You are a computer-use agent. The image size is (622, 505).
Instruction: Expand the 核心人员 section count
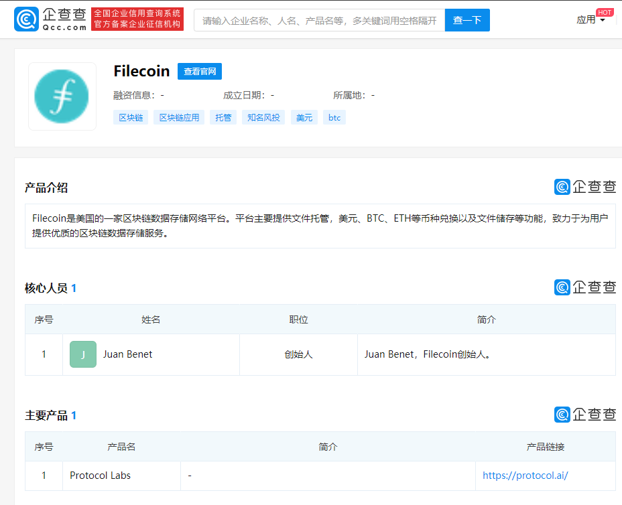(x=74, y=288)
